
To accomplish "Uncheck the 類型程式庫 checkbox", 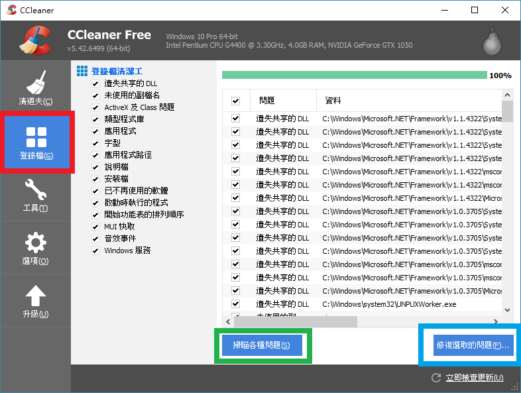I will pos(95,119).
